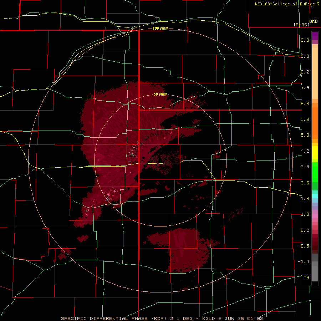Click the 6.6 scale value
The image size is (321, 321).
pyautogui.click(x=305, y=103)
